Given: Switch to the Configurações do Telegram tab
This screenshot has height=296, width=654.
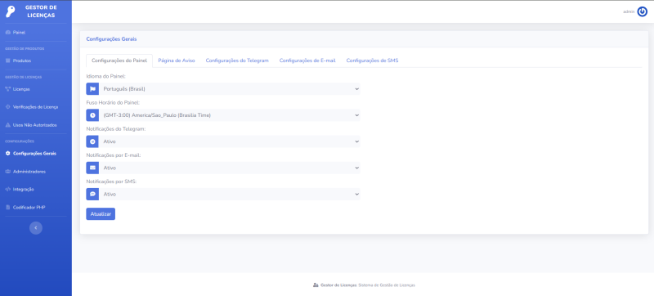Looking at the screenshot, I should click(237, 61).
